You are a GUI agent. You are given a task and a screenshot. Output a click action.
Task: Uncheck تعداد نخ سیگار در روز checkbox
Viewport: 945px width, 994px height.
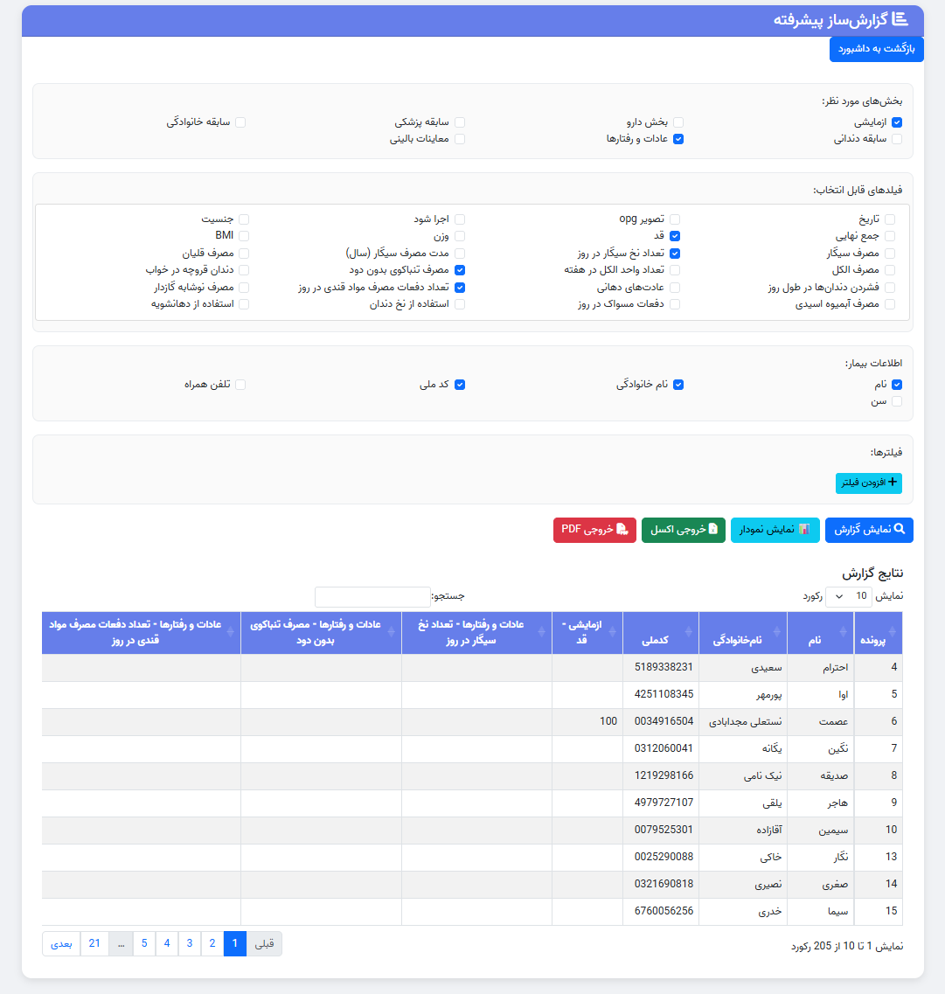point(675,253)
